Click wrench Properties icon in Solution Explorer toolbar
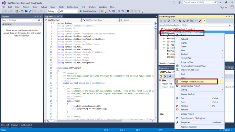This screenshot has height=132, width=235. click(200, 21)
